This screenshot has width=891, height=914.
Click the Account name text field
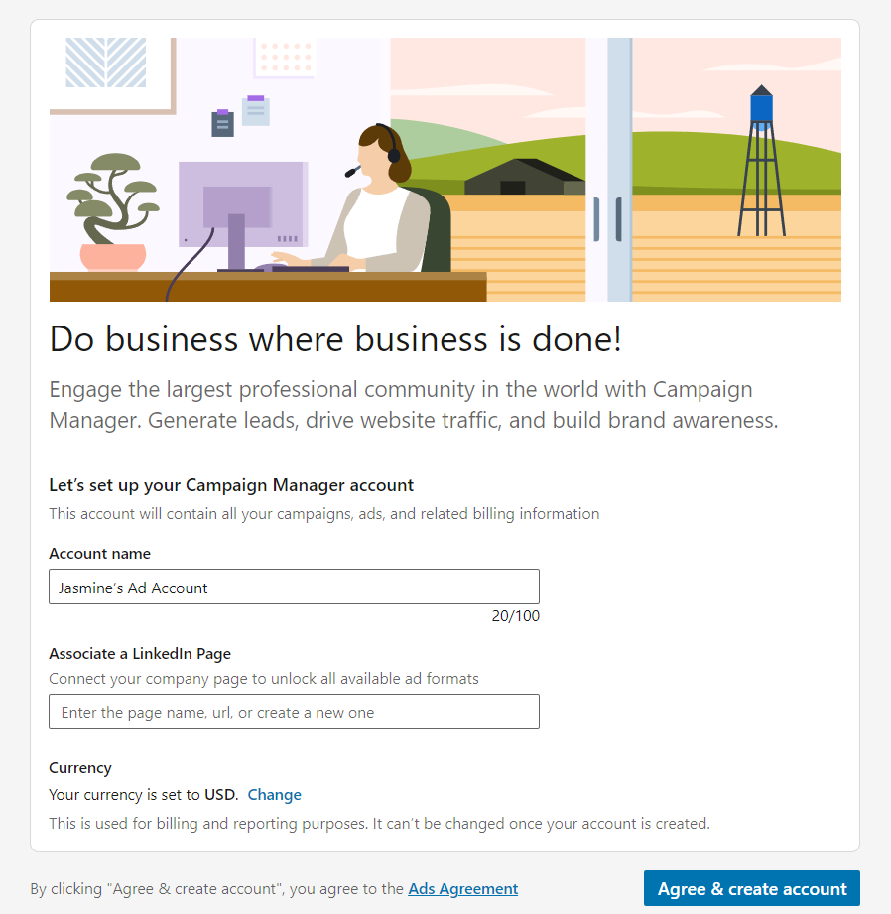(x=294, y=587)
